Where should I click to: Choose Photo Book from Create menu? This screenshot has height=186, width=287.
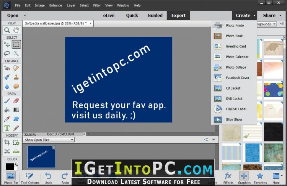pos(234,36)
